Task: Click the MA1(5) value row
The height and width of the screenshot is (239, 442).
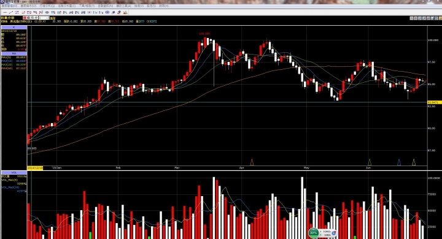Action: (14, 58)
